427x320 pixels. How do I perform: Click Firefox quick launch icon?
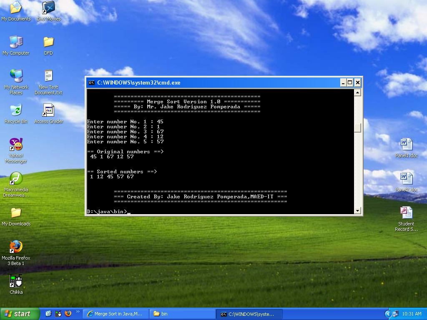68,314
